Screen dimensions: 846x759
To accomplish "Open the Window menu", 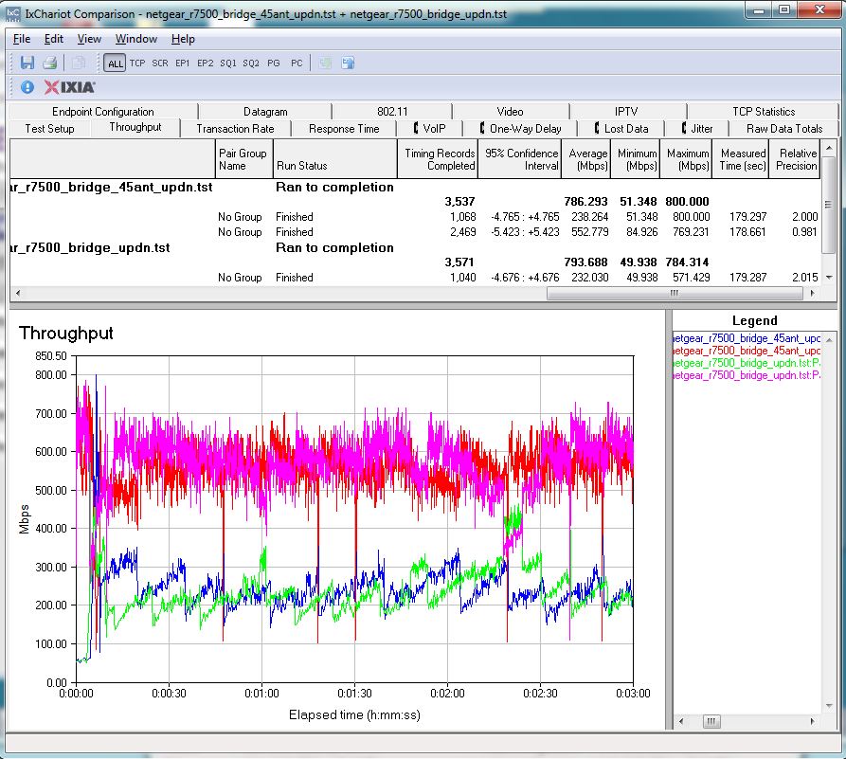I will pyautogui.click(x=136, y=39).
